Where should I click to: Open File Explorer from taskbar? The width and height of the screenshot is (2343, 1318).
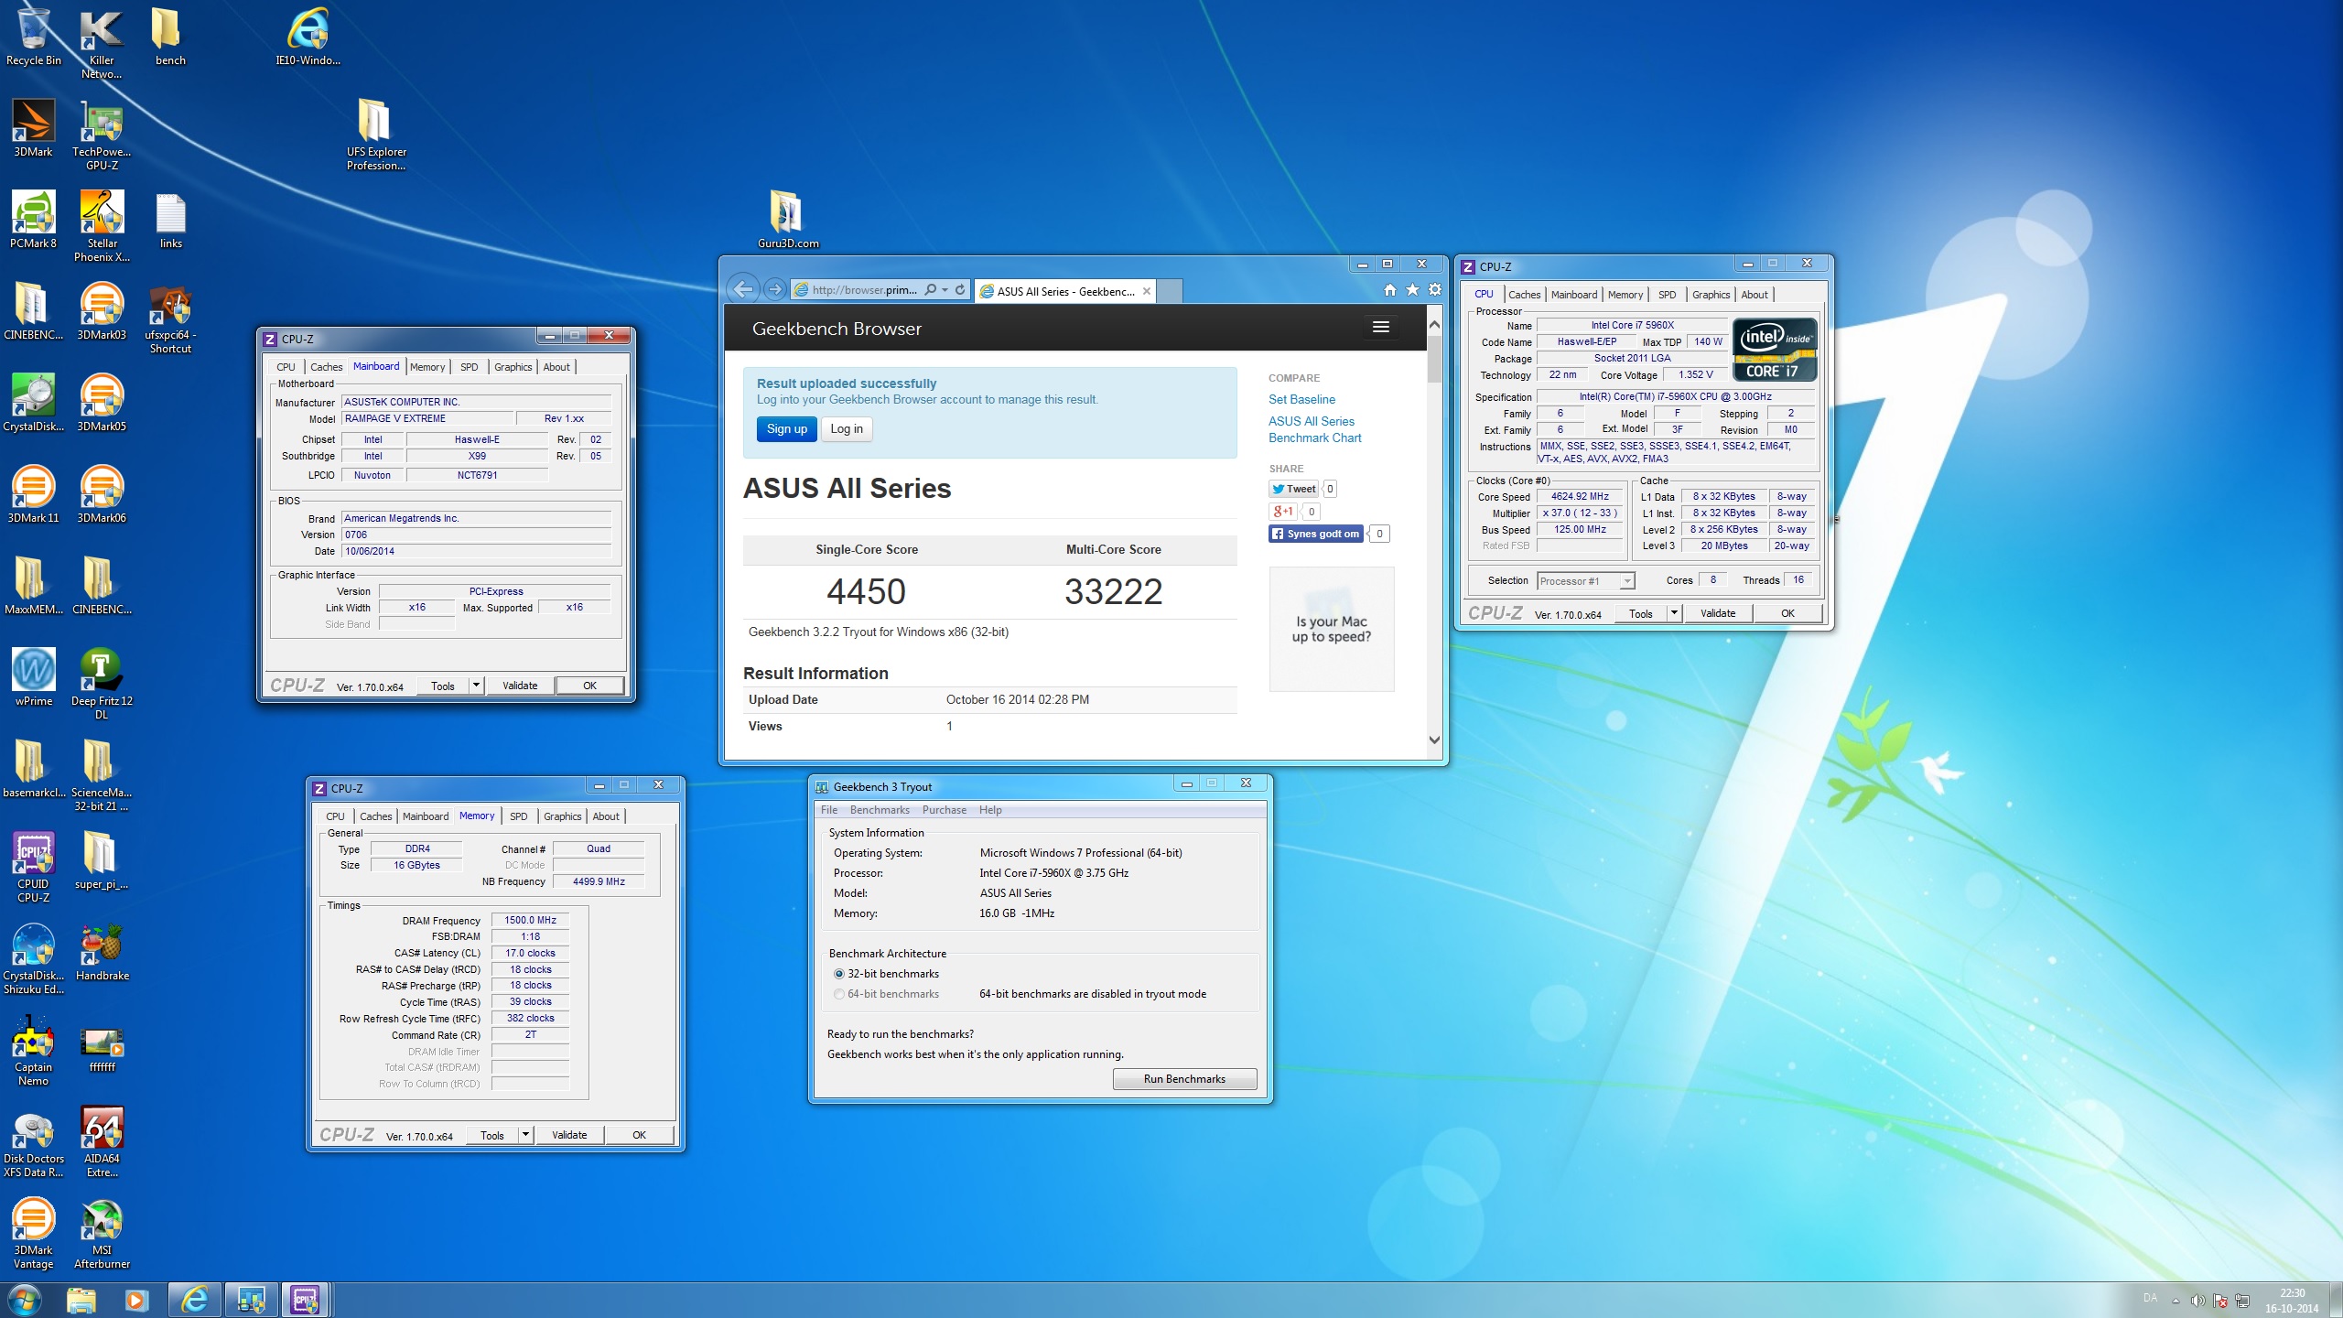coord(81,1300)
